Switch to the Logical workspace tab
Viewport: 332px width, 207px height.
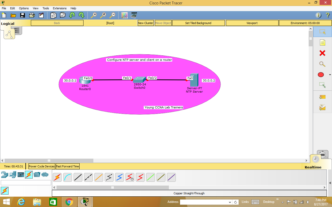[7, 23]
